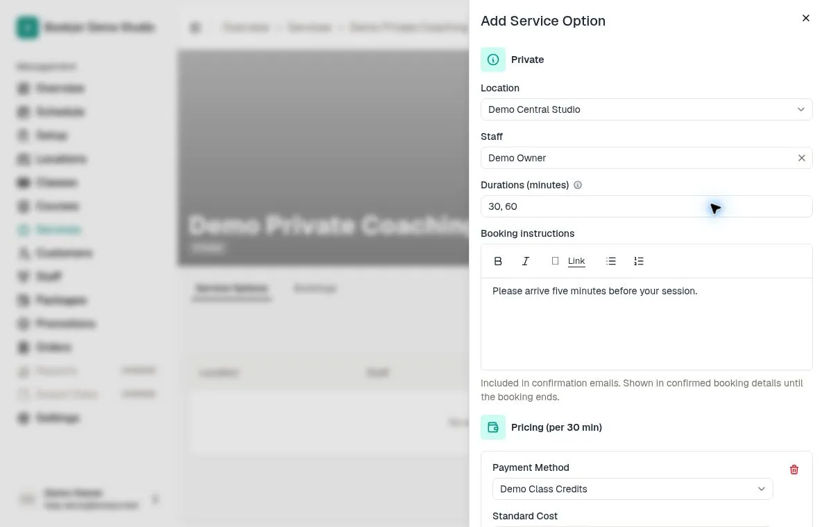The width and height of the screenshot is (824, 527).
Task: Close the Add Service Option panel
Action: [805, 19]
